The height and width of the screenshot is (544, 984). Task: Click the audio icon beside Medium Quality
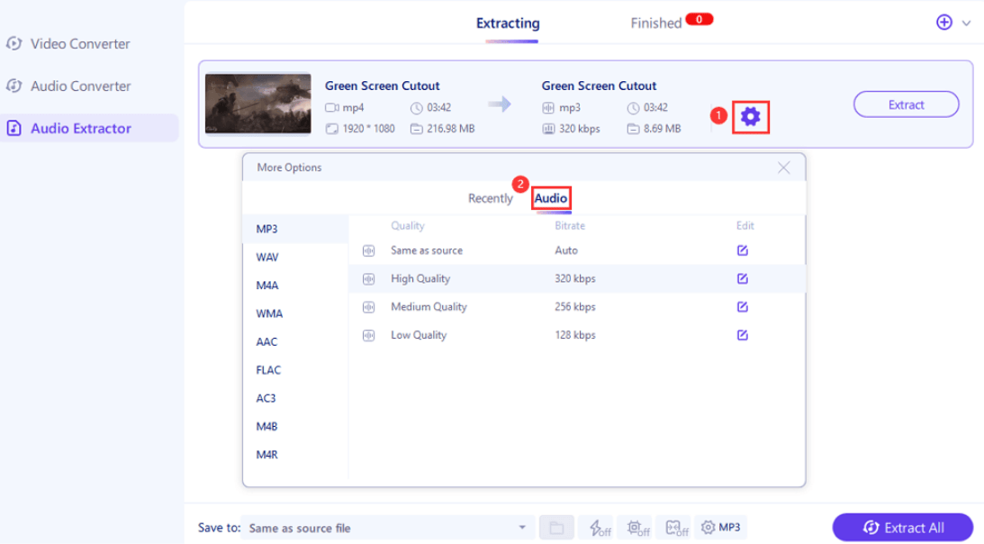pyautogui.click(x=368, y=307)
